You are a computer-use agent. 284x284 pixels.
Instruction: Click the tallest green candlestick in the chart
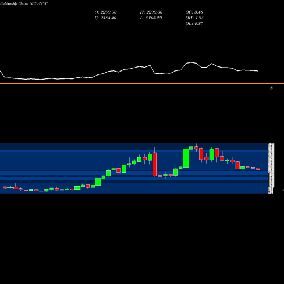[x=186, y=158]
